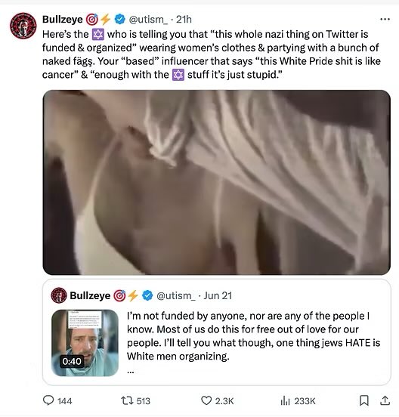Open the three-dot more options menu
399x417 pixels.
pyautogui.click(x=385, y=19)
